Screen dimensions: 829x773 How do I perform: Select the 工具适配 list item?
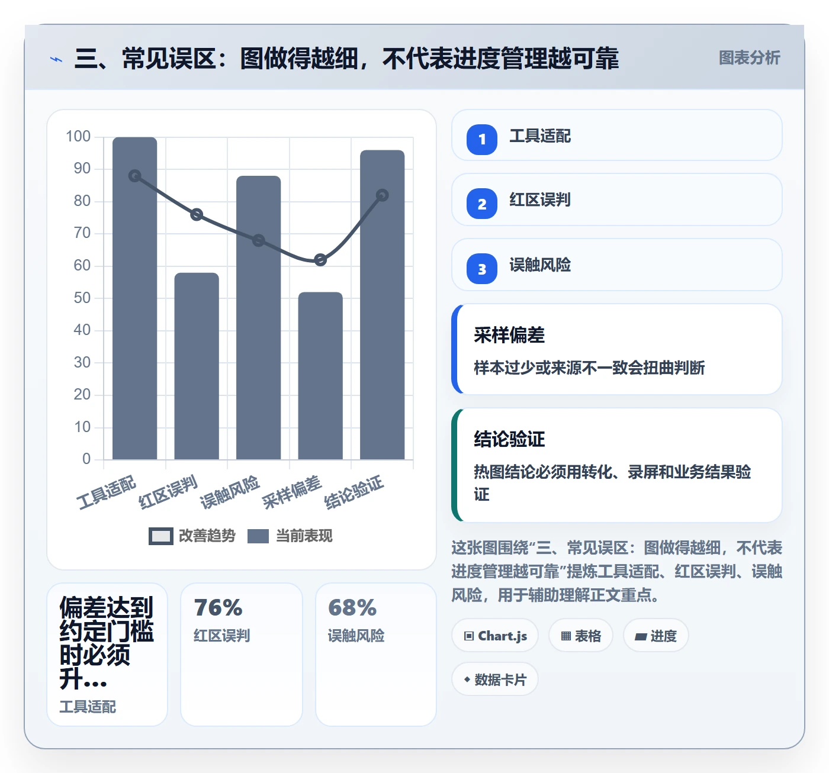[617, 135]
